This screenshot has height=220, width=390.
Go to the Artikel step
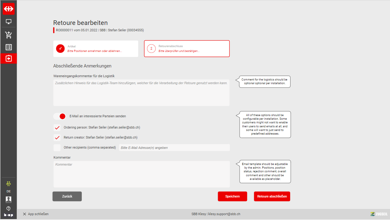point(96,49)
